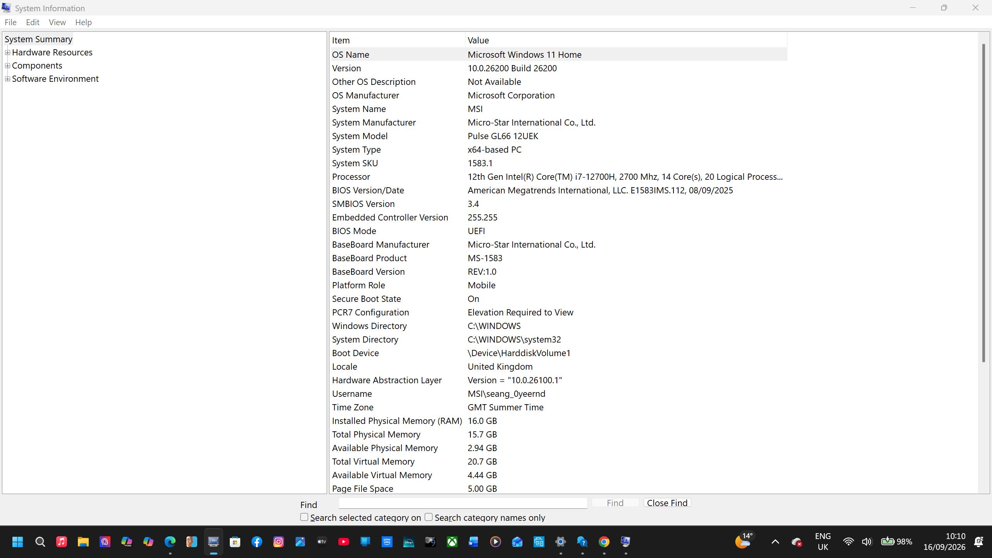Switch to Settings gear on the taskbar

click(561, 542)
